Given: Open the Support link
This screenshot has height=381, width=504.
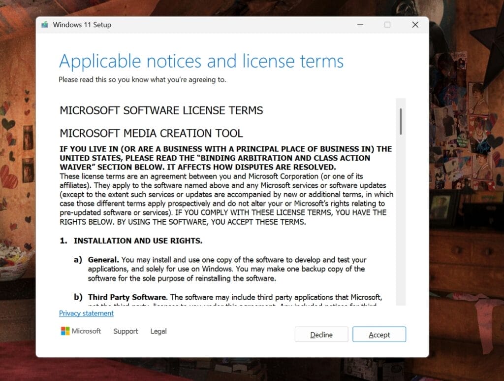Looking at the screenshot, I should coord(126,331).
